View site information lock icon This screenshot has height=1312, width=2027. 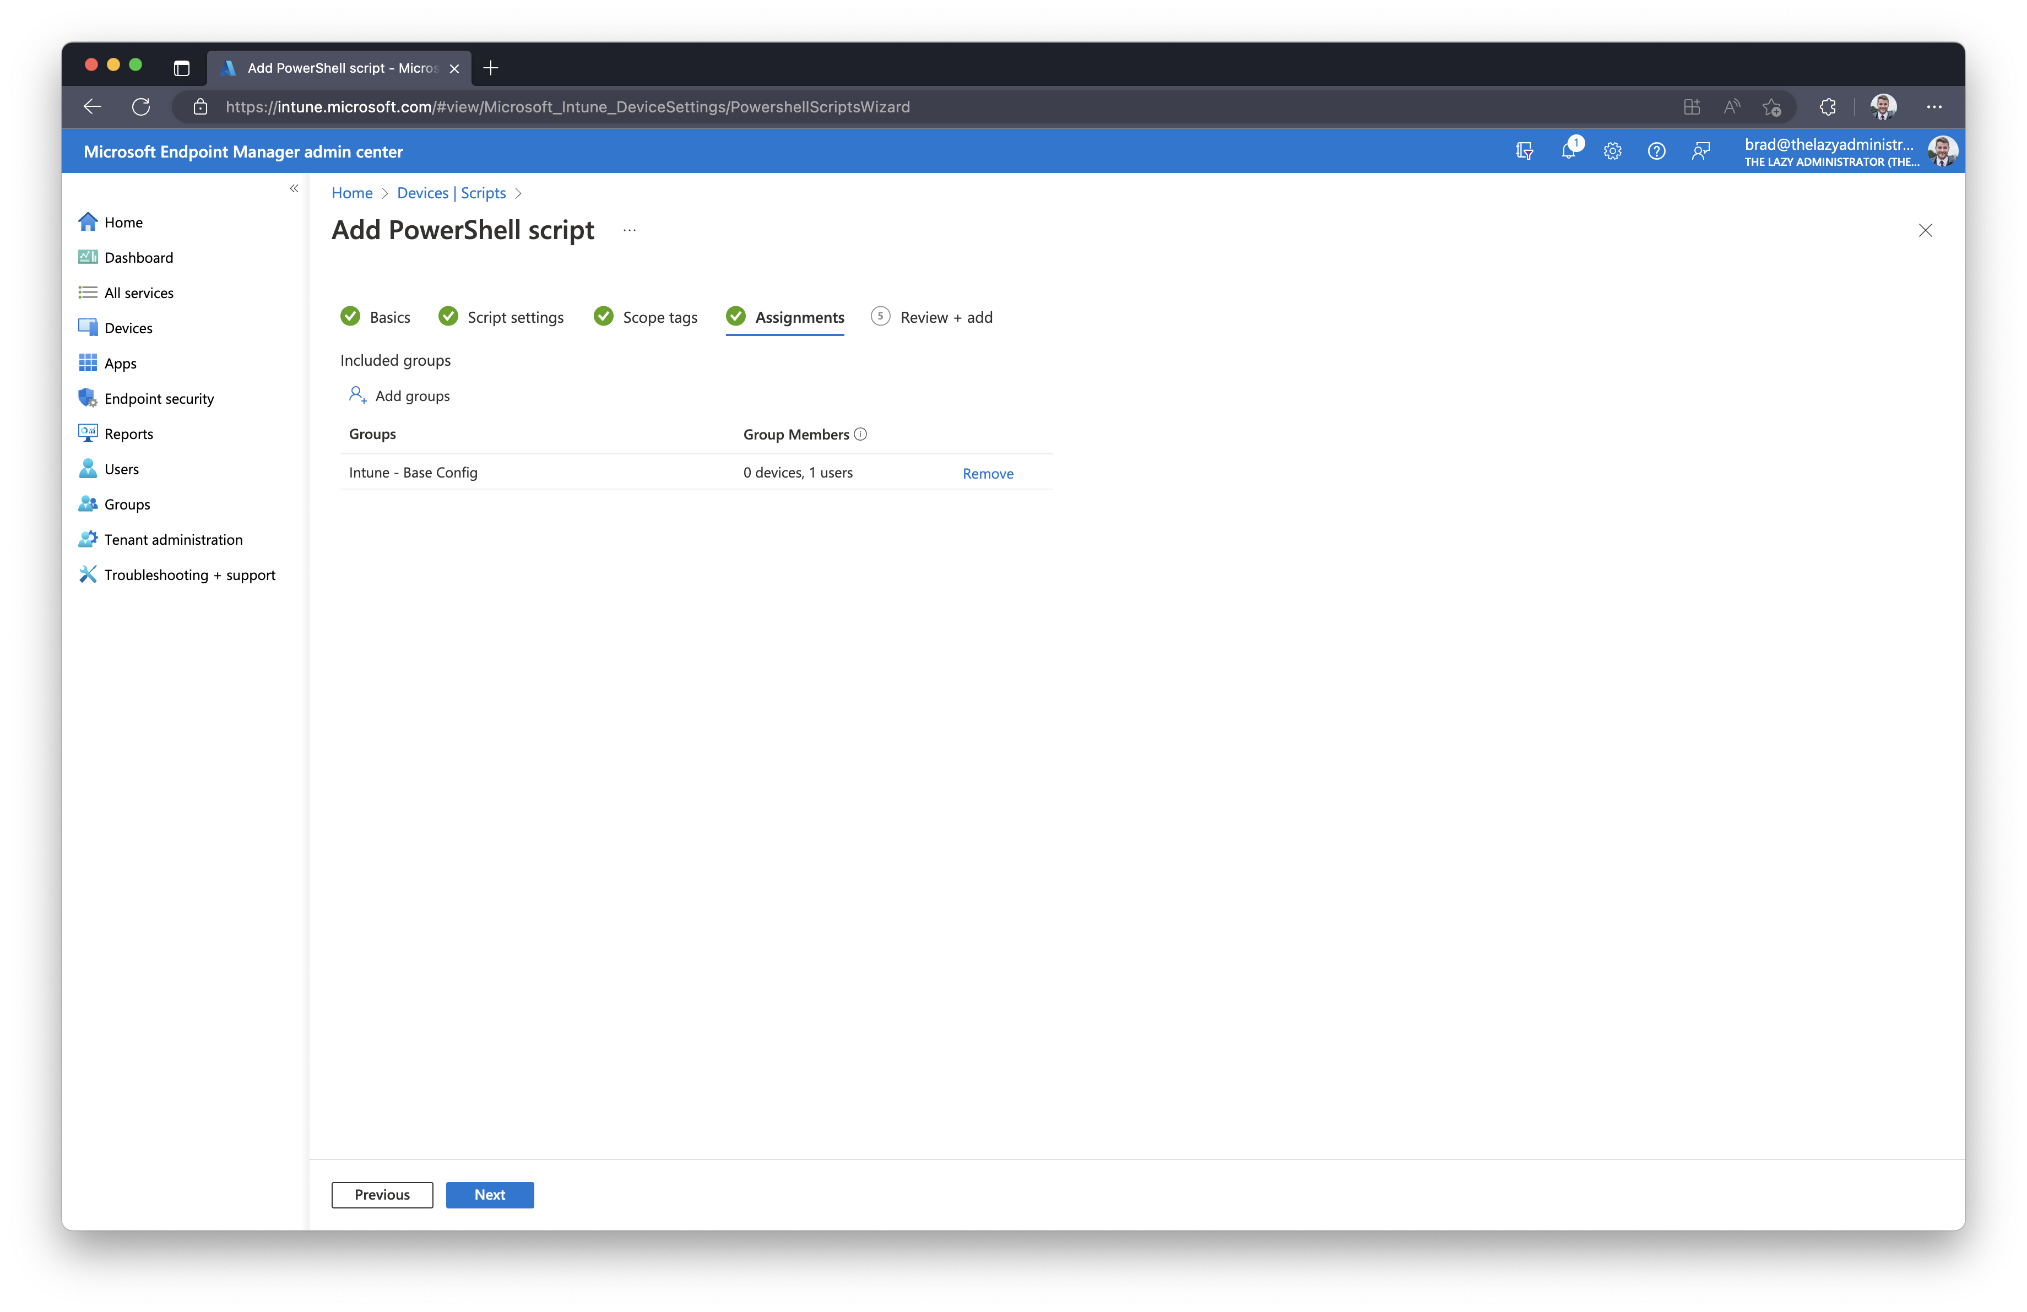click(x=200, y=106)
